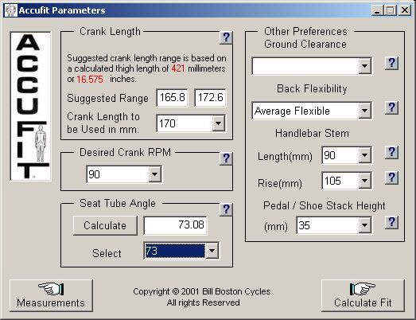
Task: Open Handlebar Stem Rise help icon
Action: click(x=391, y=178)
